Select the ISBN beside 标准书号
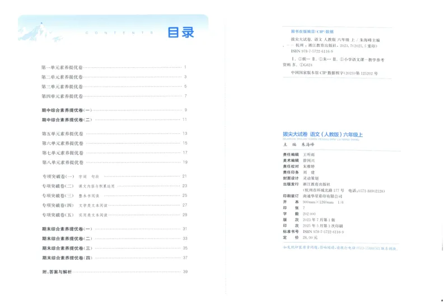The width and height of the screenshot is (448, 308). 324,232
